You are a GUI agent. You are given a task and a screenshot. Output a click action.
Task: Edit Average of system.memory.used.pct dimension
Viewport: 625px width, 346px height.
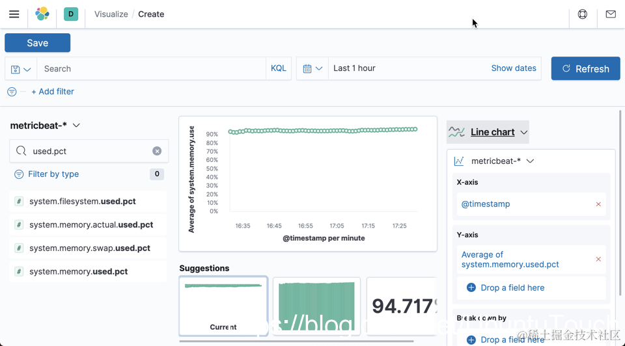click(510, 259)
